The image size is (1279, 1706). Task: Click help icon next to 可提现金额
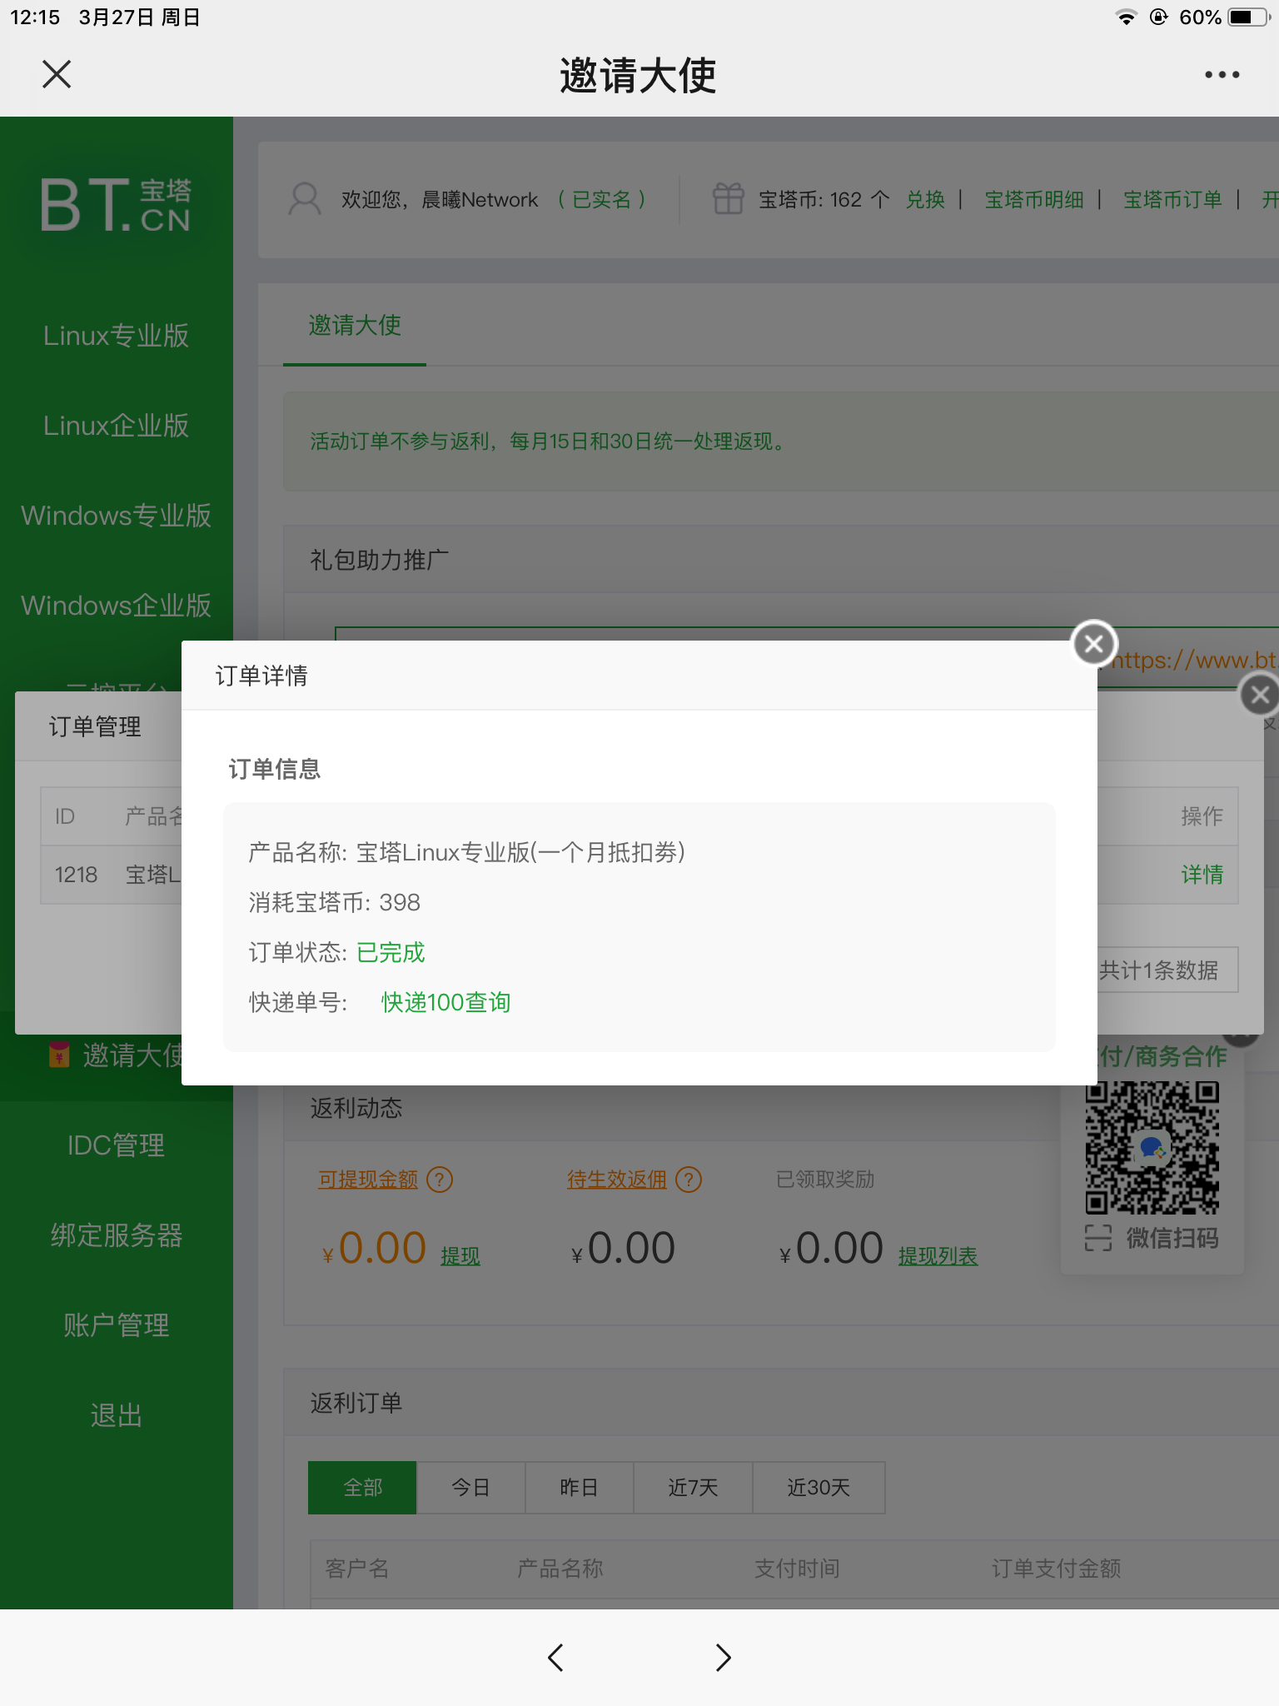440,1180
